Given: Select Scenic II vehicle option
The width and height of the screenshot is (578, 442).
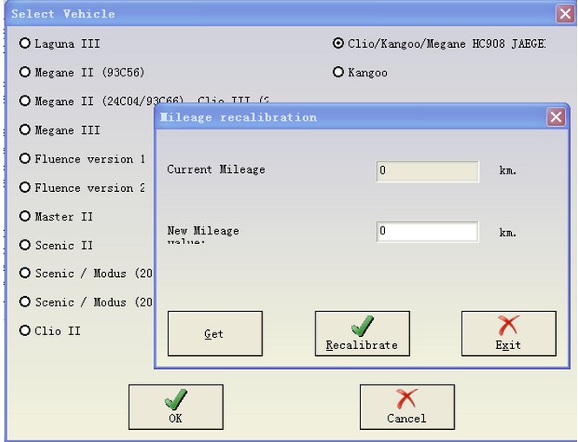Looking at the screenshot, I should click(x=25, y=245).
